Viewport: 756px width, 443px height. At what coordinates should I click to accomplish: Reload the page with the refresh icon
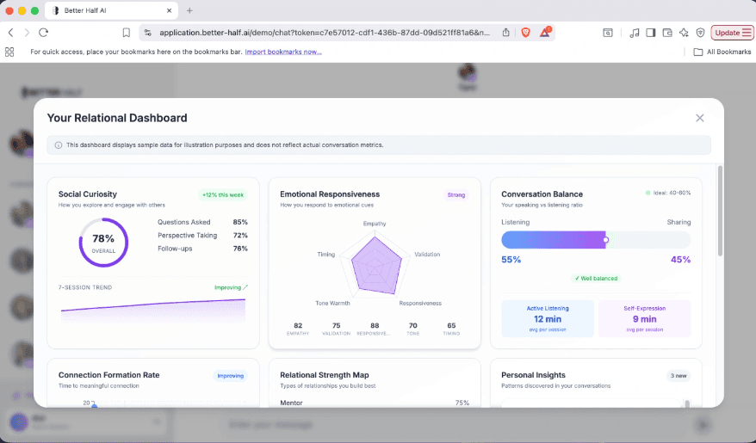point(44,33)
